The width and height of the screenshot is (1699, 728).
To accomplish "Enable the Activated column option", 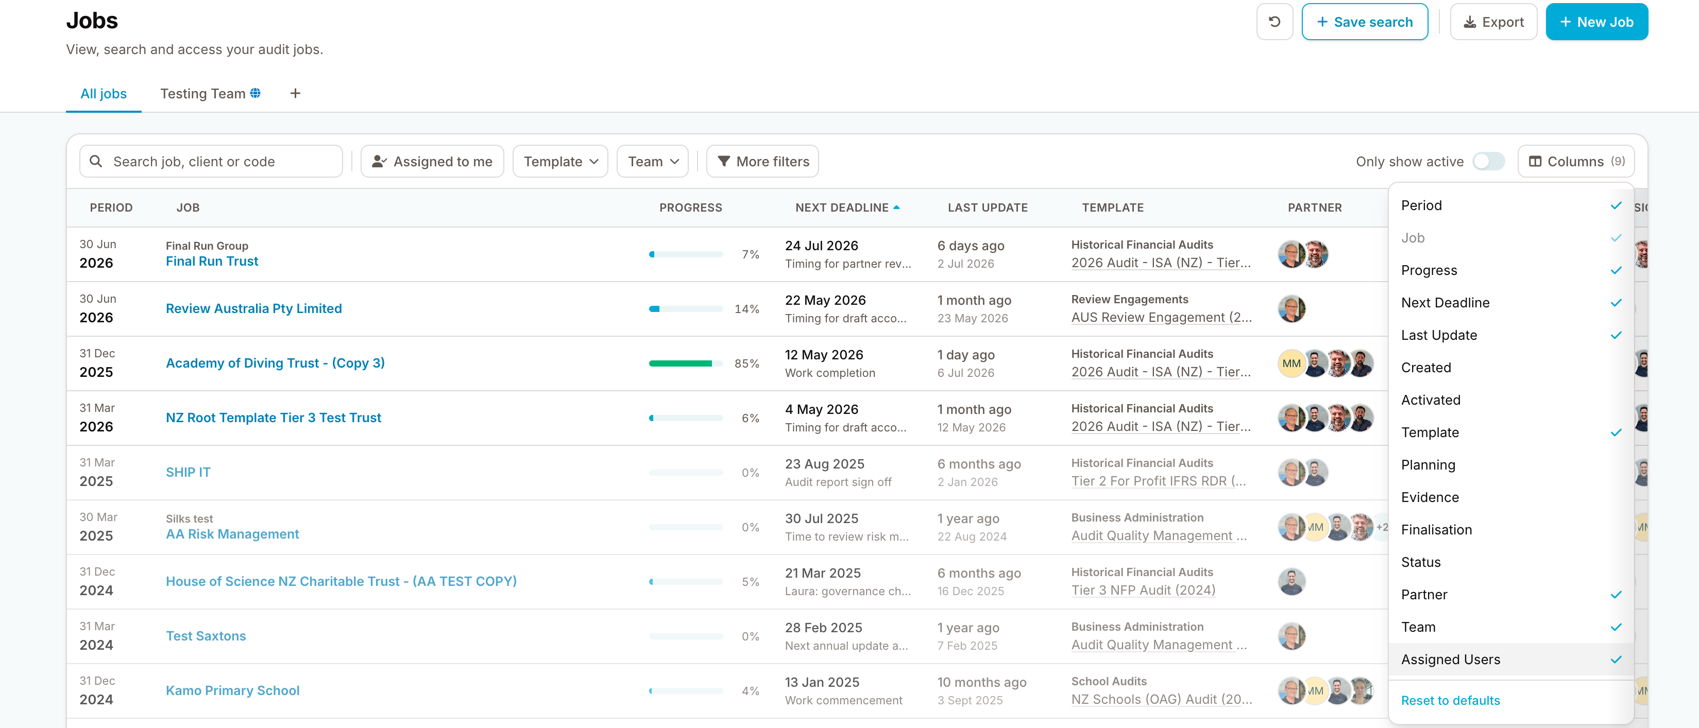I will coord(1510,400).
